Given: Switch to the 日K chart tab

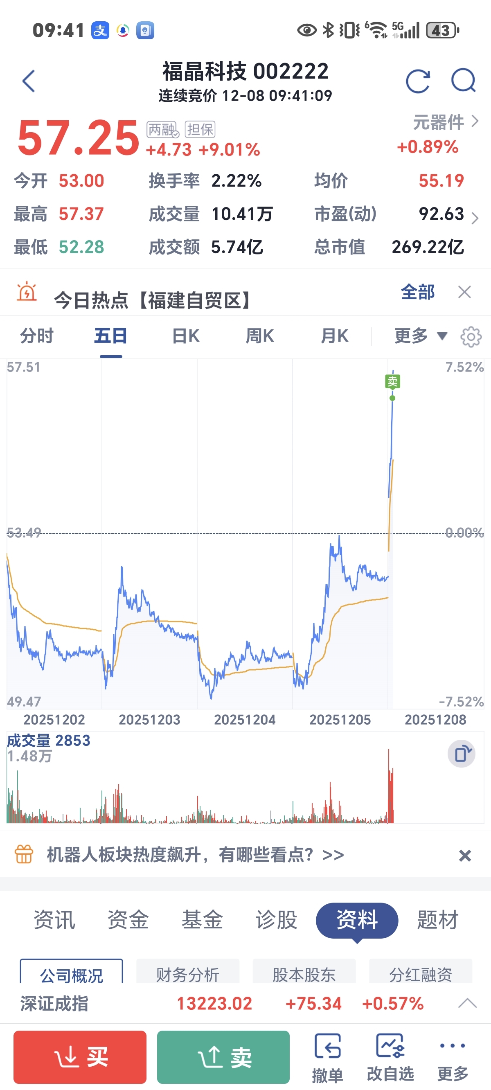Looking at the screenshot, I should click(186, 336).
